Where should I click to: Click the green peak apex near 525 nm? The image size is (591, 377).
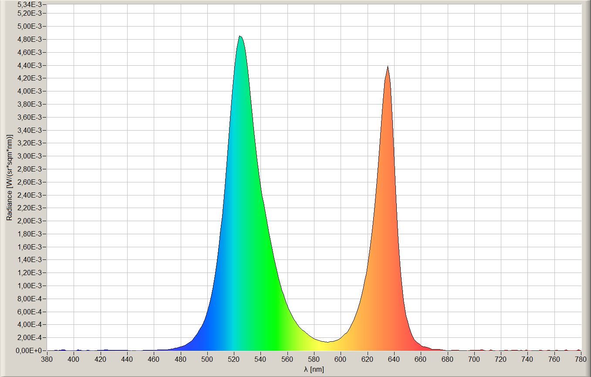point(240,37)
